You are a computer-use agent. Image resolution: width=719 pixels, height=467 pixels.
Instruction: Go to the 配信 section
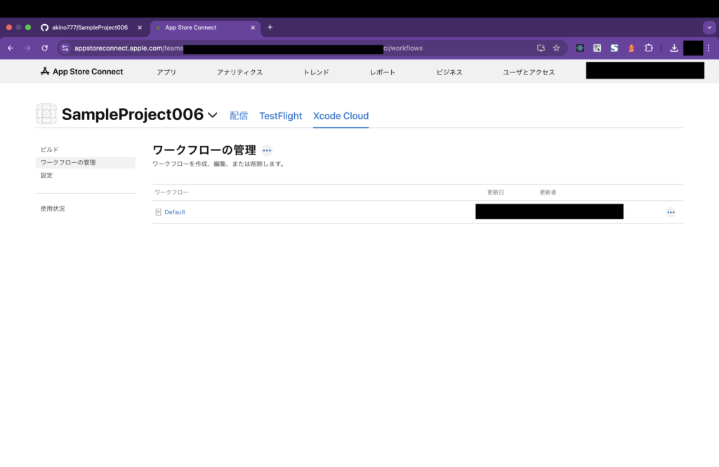click(239, 116)
